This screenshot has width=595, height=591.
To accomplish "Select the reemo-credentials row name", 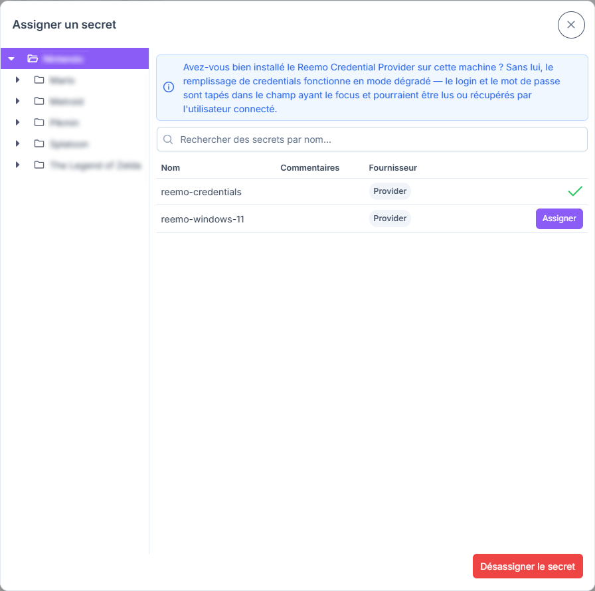I will tap(201, 192).
